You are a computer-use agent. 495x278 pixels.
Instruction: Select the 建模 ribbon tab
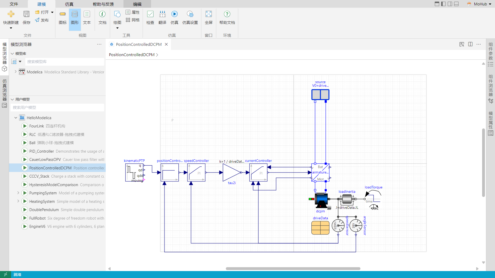(42, 4)
